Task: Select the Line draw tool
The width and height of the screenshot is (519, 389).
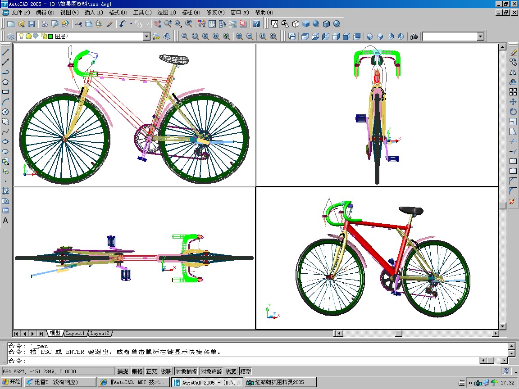Action: [x=5, y=52]
